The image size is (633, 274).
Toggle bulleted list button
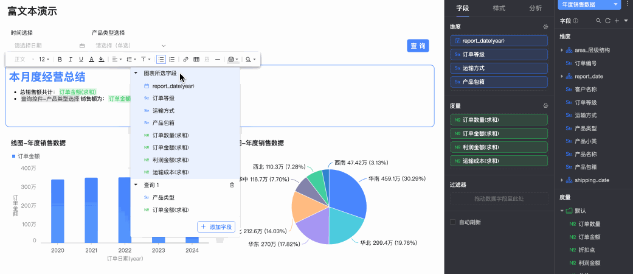click(x=161, y=60)
